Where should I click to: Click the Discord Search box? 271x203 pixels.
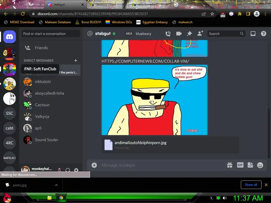point(226,34)
